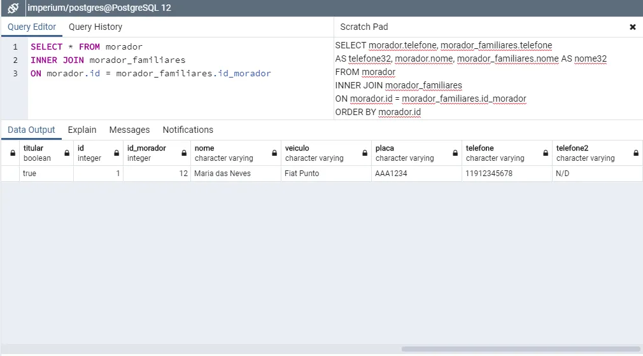Click the lock icon in telefone column

[546, 153]
